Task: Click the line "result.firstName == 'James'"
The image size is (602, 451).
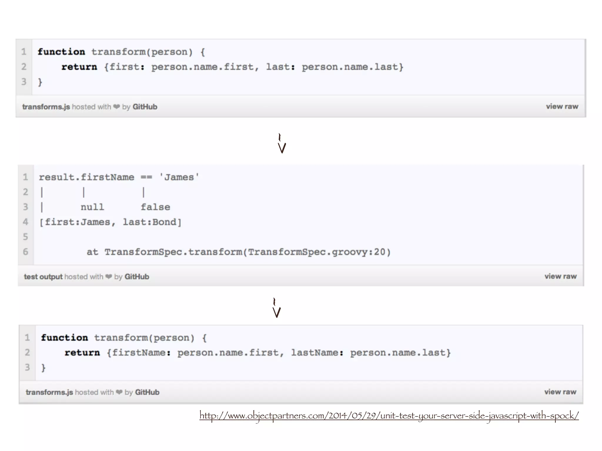Action: click(119, 177)
